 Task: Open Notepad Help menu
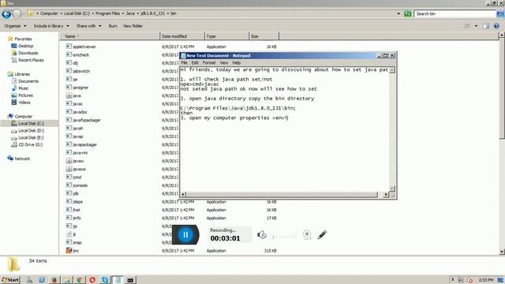(237, 63)
